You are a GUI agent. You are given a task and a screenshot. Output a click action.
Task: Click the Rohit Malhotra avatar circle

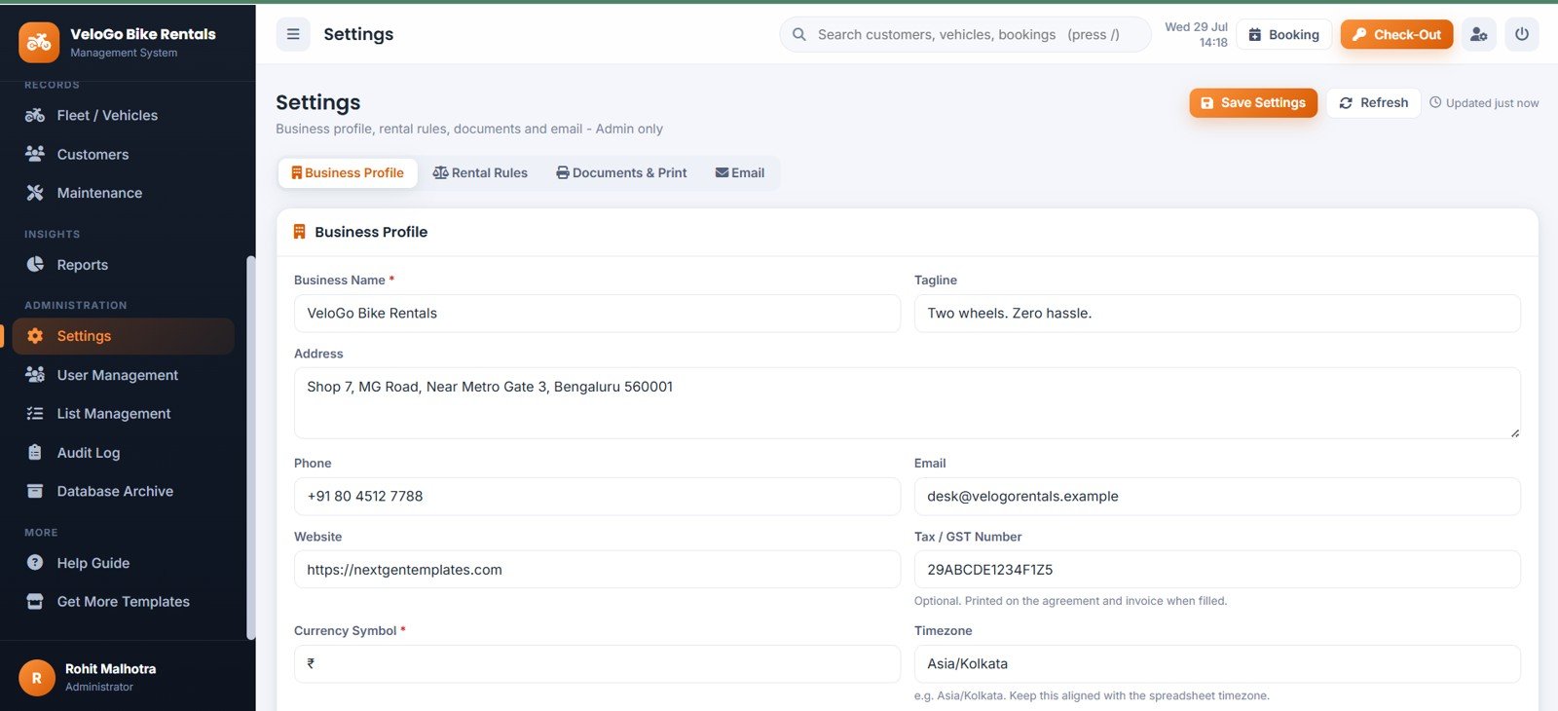click(x=37, y=677)
